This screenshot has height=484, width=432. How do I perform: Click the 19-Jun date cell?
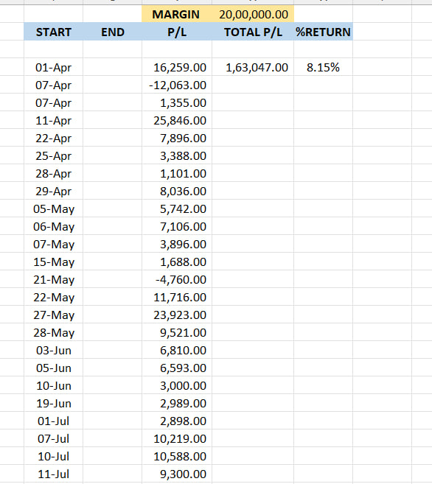53,404
